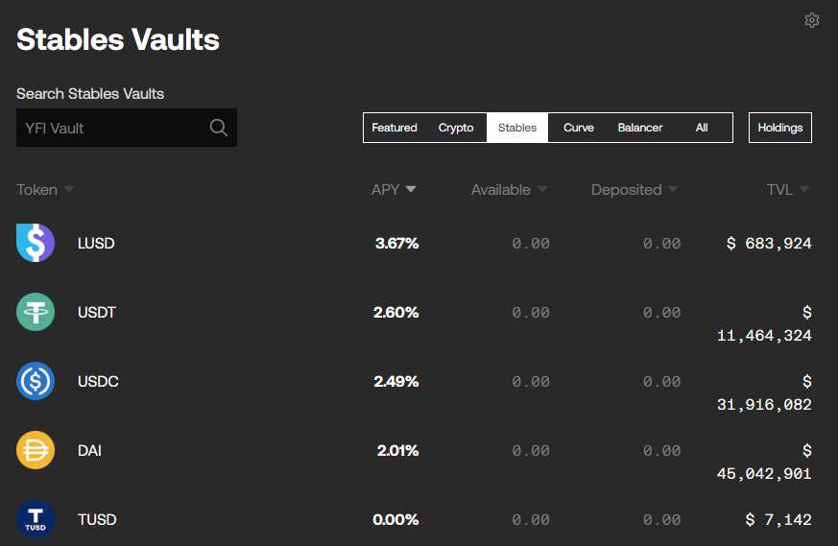This screenshot has width=838, height=546.
Task: Click the Search Stables Vaults label
Action: pos(90,93)
